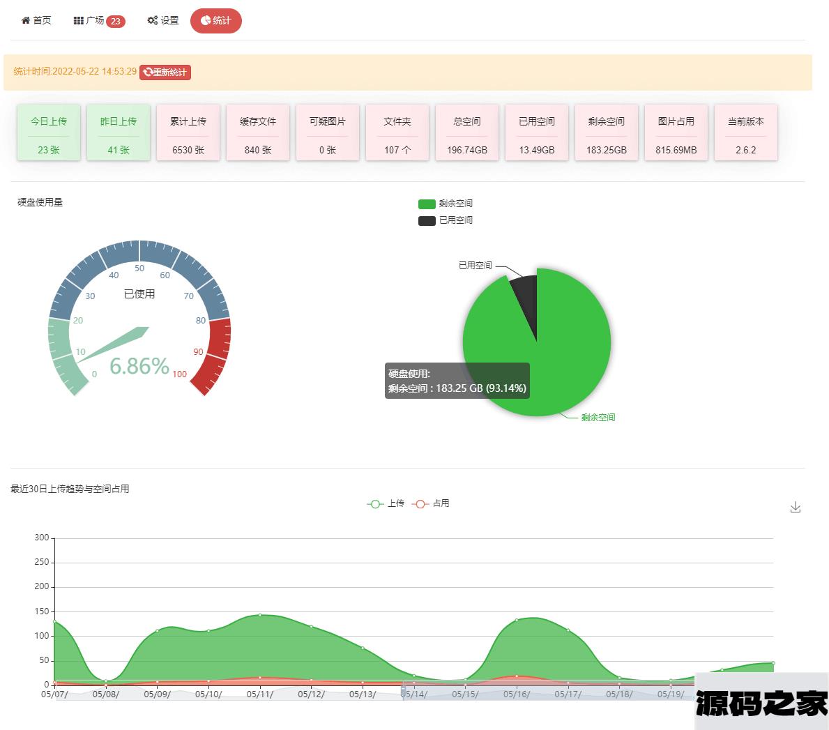Toggle the 剩余空间 pie legend item
This screenshot has height=730, width=829.
(x=446, y=204)
